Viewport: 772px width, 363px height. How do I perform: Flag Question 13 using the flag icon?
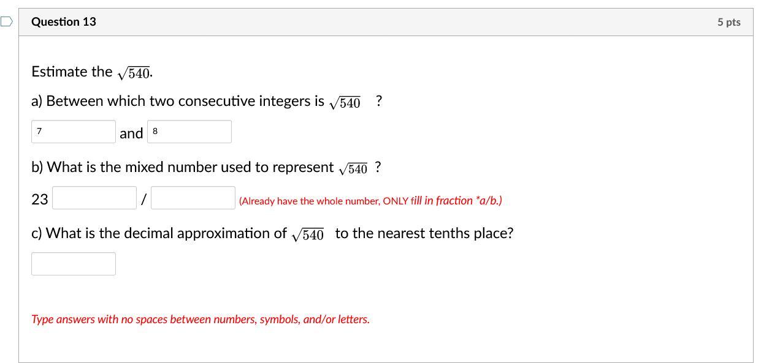(6, 22)
